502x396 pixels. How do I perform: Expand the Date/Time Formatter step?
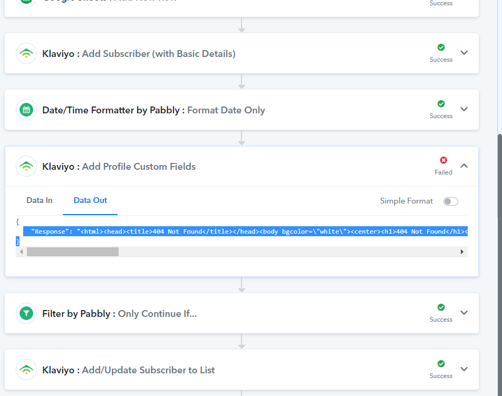coord(464,109)
